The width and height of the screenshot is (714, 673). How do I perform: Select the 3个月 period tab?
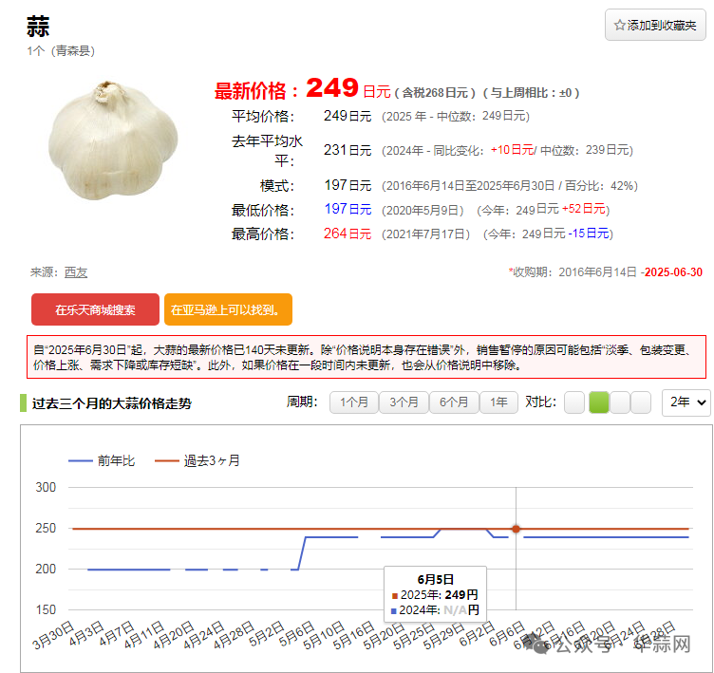coord(404,402)
